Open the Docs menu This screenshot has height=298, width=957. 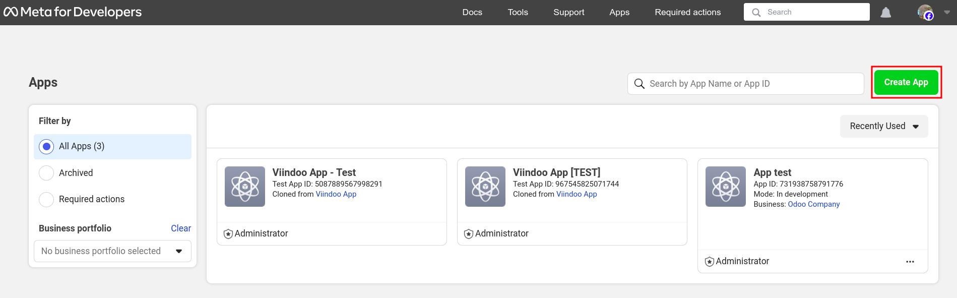472,12
